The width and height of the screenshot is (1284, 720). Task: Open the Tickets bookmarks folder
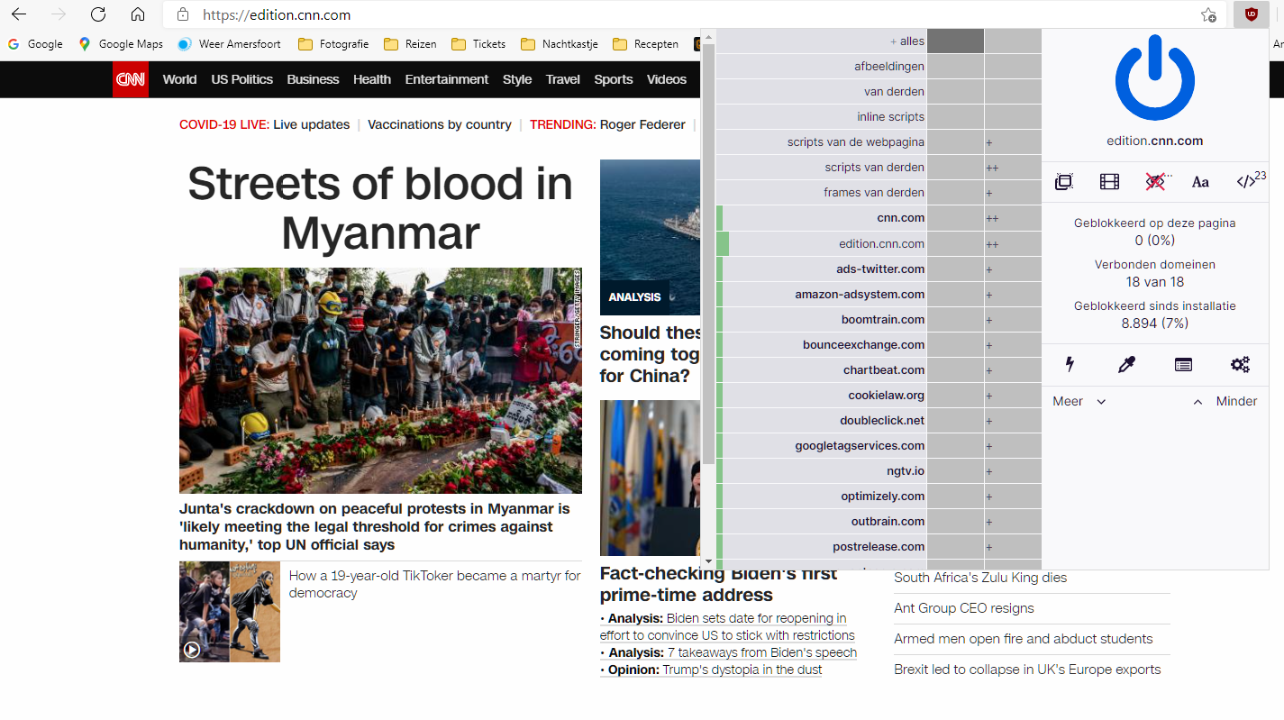pyautogui.click(x=478, y=43)
